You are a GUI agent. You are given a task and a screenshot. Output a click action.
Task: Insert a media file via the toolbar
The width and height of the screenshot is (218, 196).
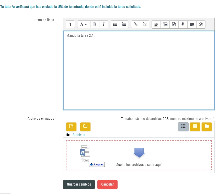pos(174,24)
